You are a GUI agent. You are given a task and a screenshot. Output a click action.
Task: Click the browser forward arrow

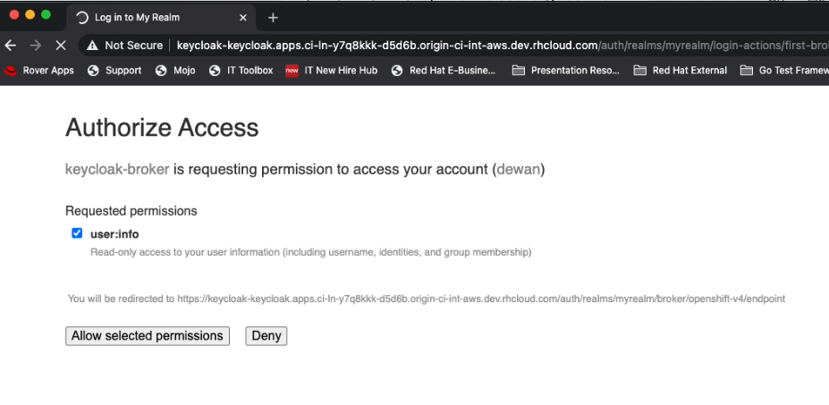click(36, 45)
